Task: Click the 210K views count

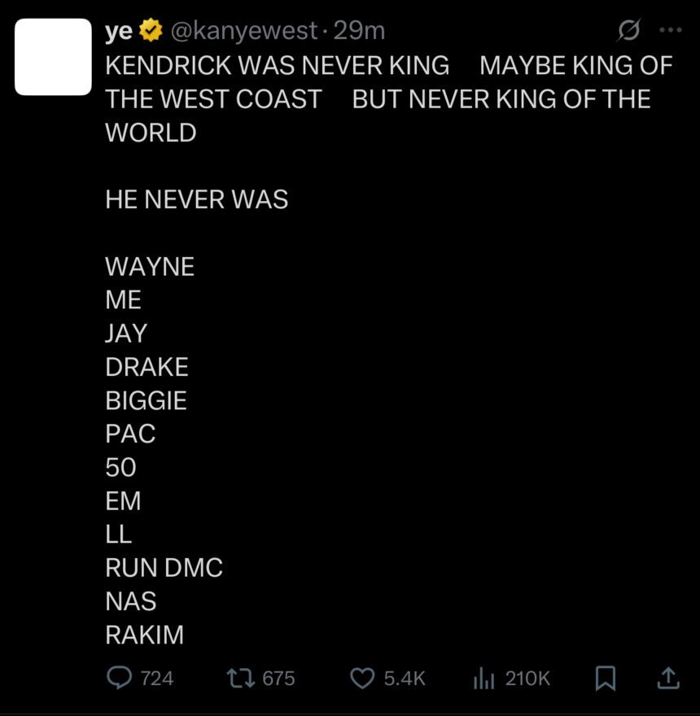Action: [527, 678]
